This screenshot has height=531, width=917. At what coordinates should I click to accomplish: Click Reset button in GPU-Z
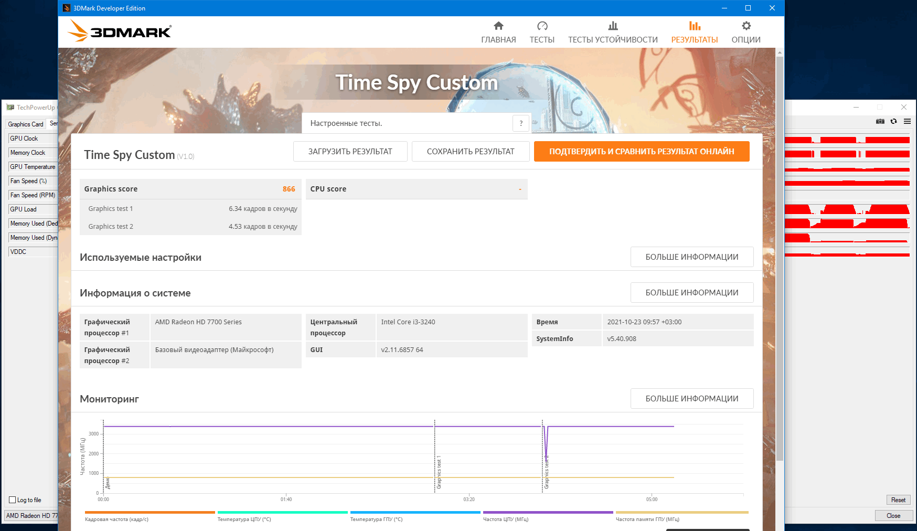click(898, 500)
